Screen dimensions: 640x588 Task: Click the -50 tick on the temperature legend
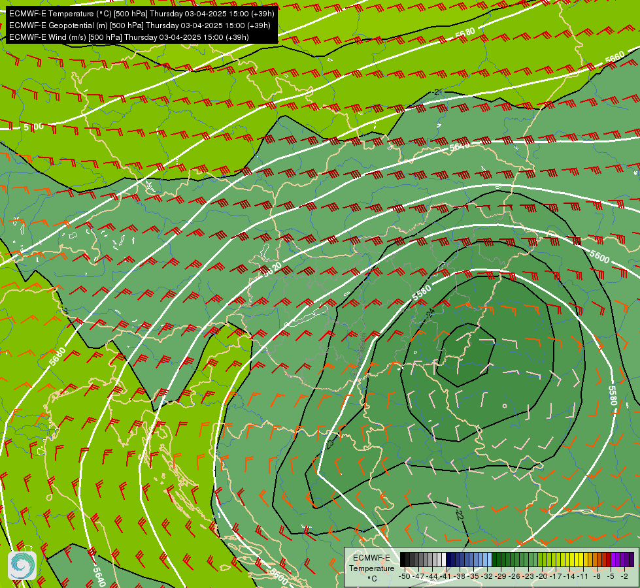[x=405, y=577]
